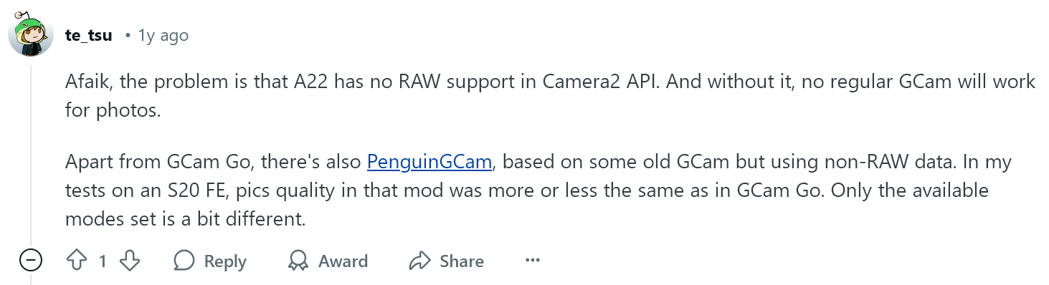Click the 1y ago timestamp
The height and width of the screenshot is (285, 1049).
pos(163,35)
